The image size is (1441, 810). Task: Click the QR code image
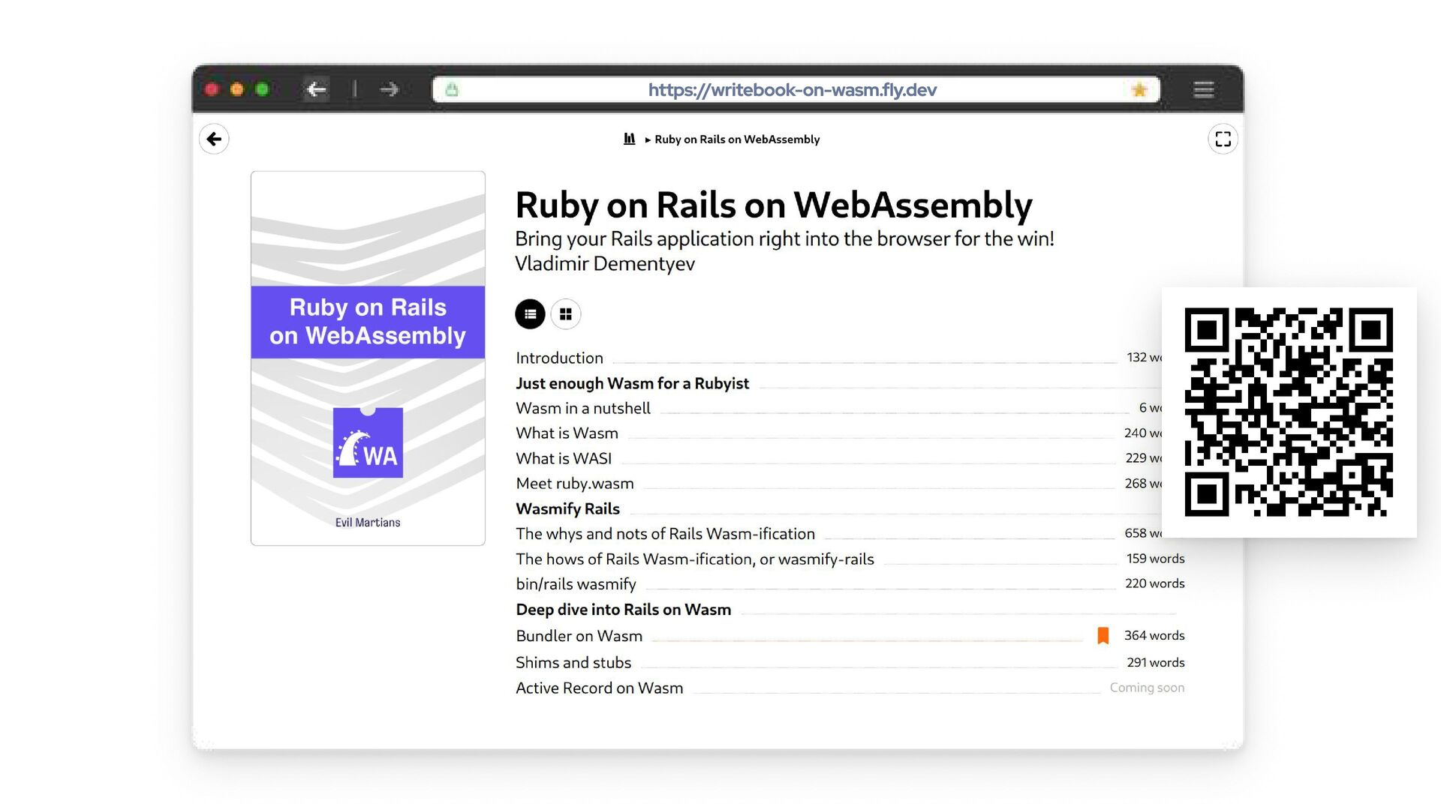[x=1289, y=412]
